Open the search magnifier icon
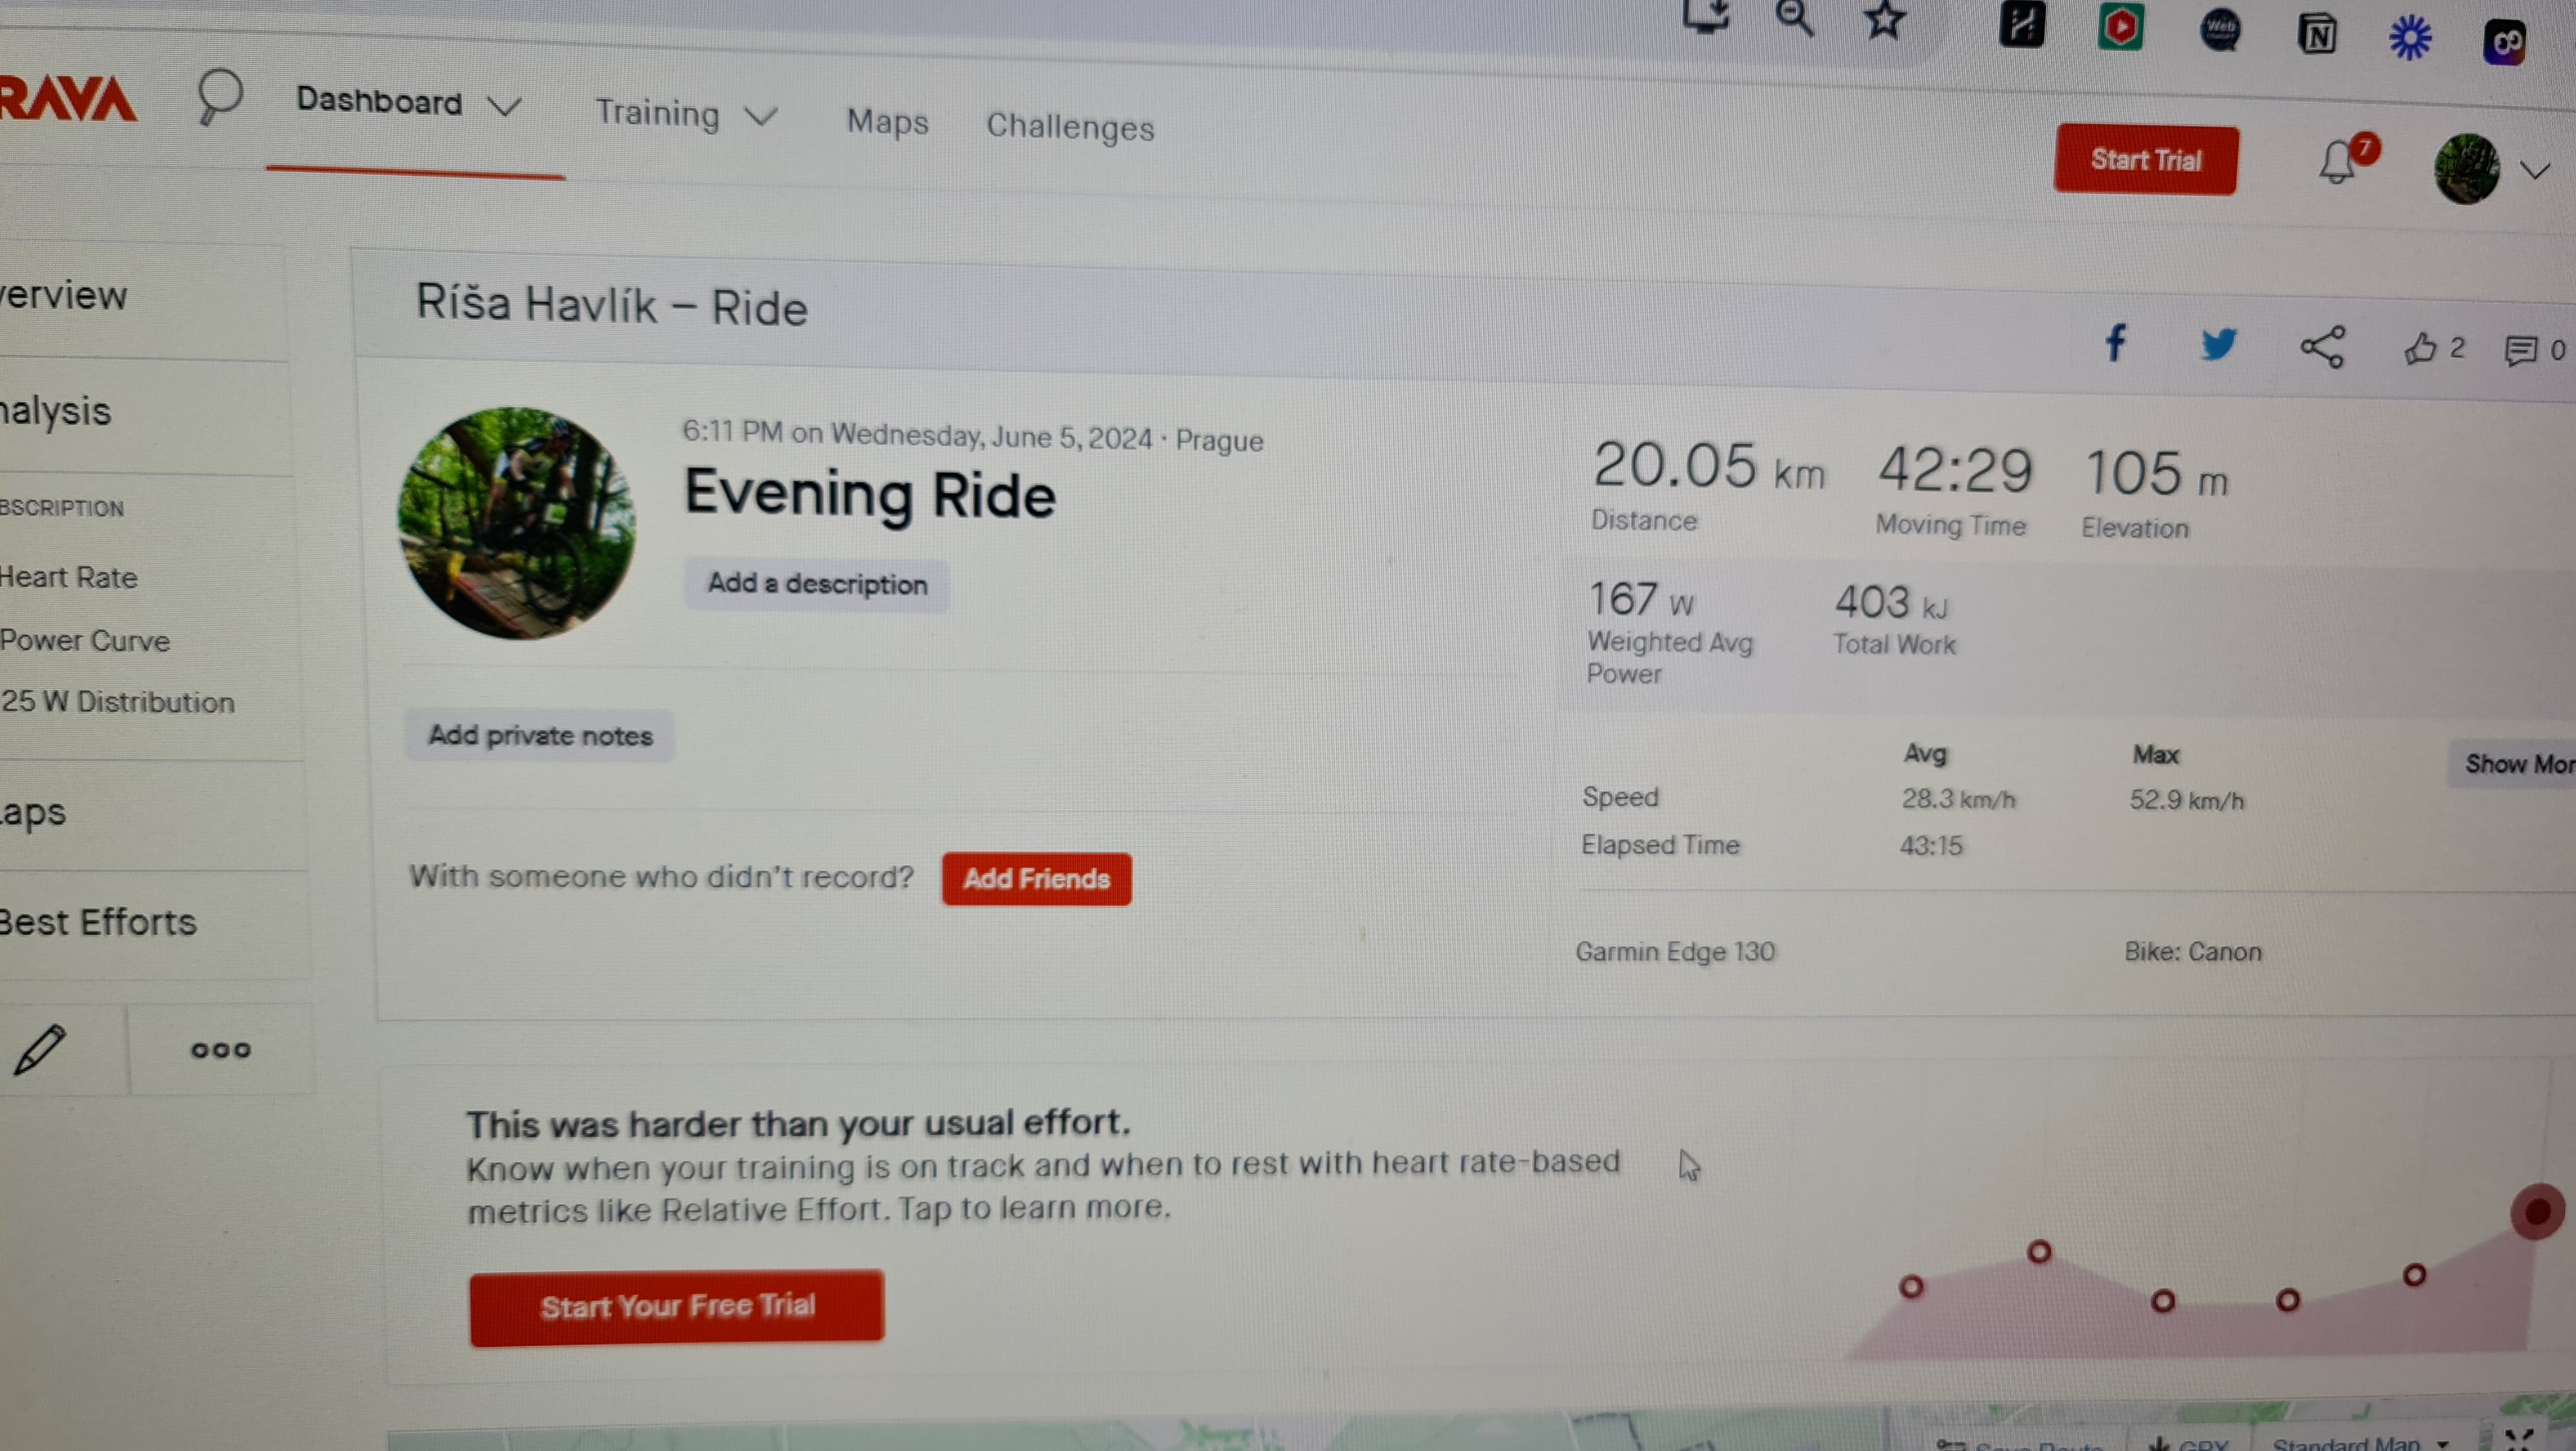 (218, 96)
